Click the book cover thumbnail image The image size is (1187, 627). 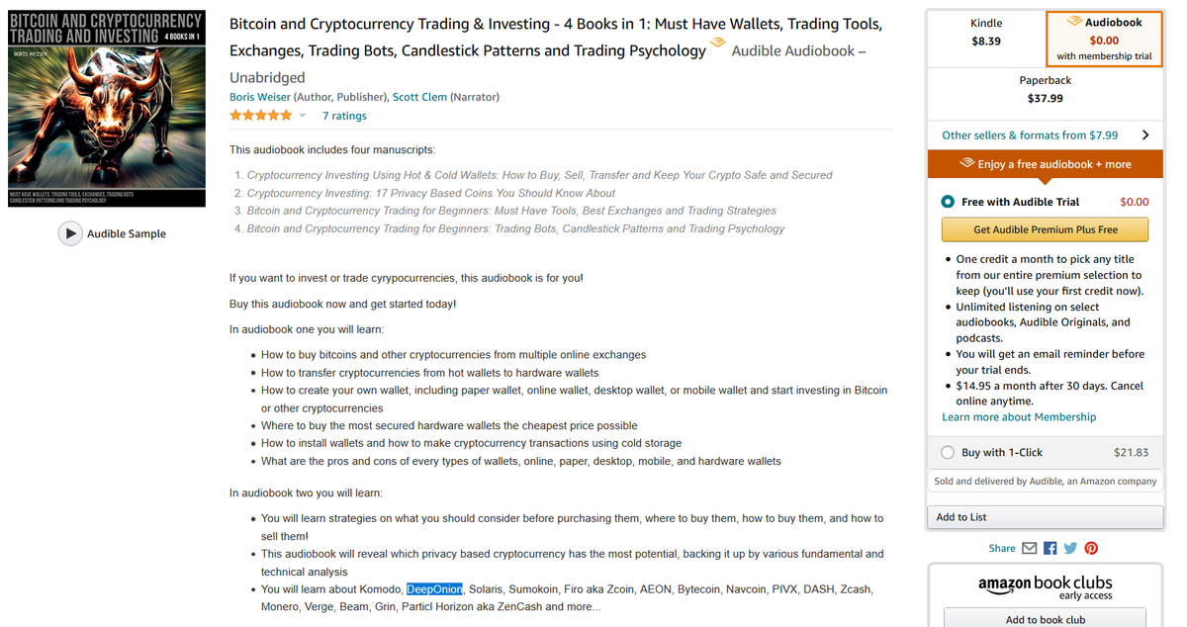tap(107, 109)
